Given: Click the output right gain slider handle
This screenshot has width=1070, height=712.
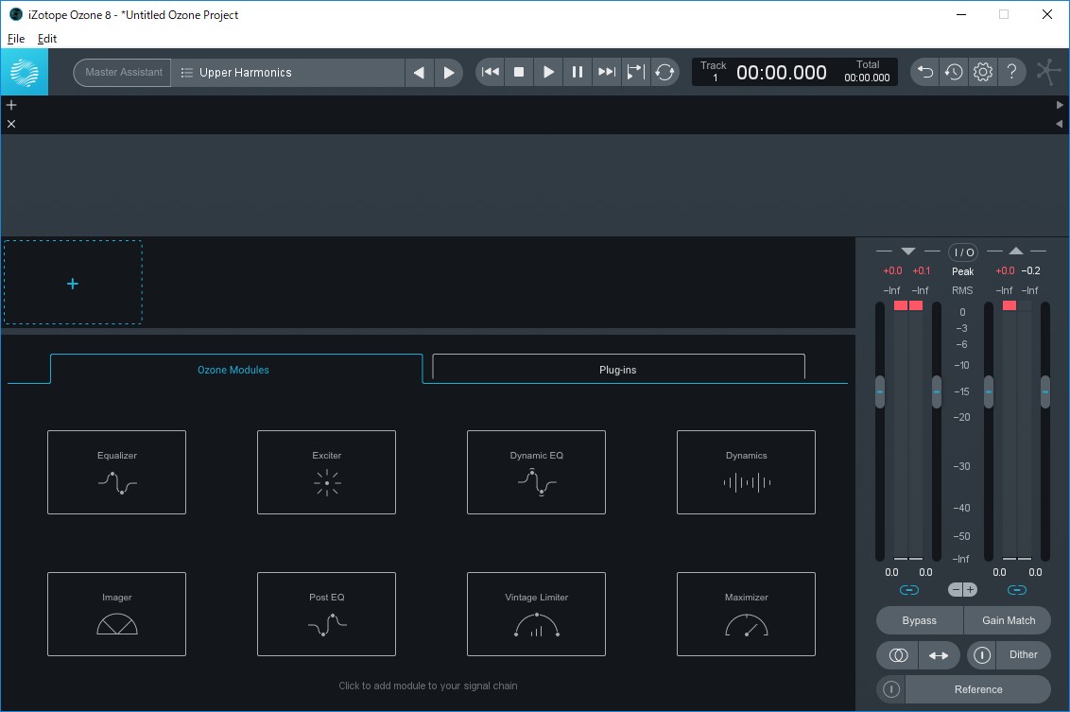Looking at the screenshot, I should click(x=1044, y=391).
